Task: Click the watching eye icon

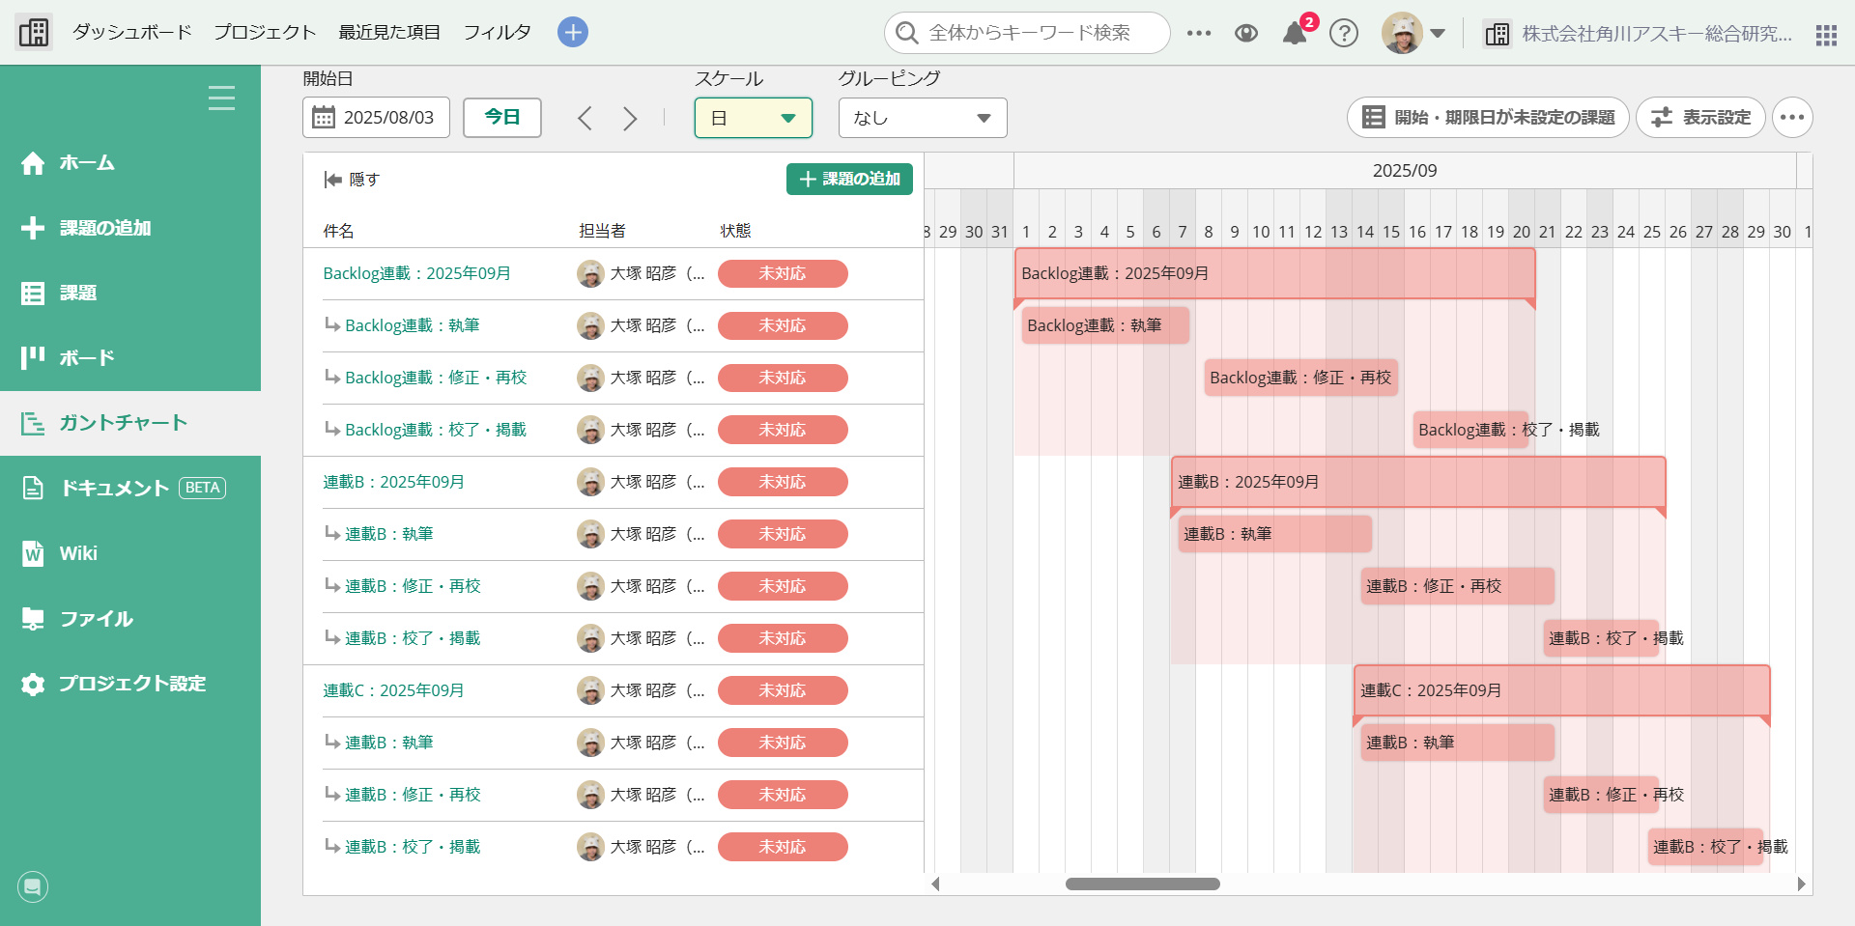Action: [x=1246, y=34]
